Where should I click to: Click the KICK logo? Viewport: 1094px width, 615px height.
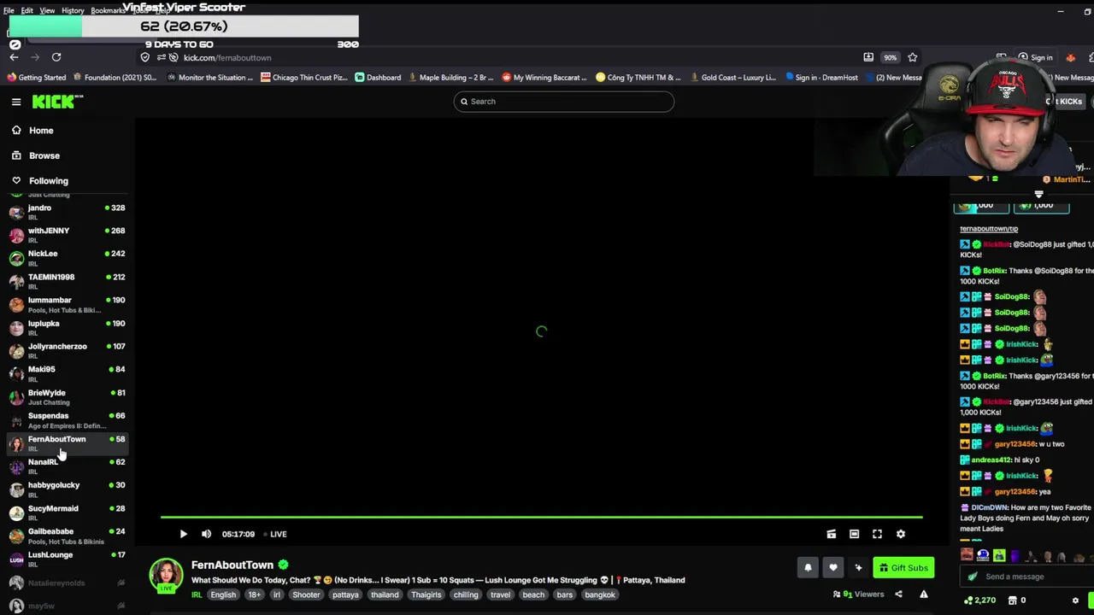(57, 102)
